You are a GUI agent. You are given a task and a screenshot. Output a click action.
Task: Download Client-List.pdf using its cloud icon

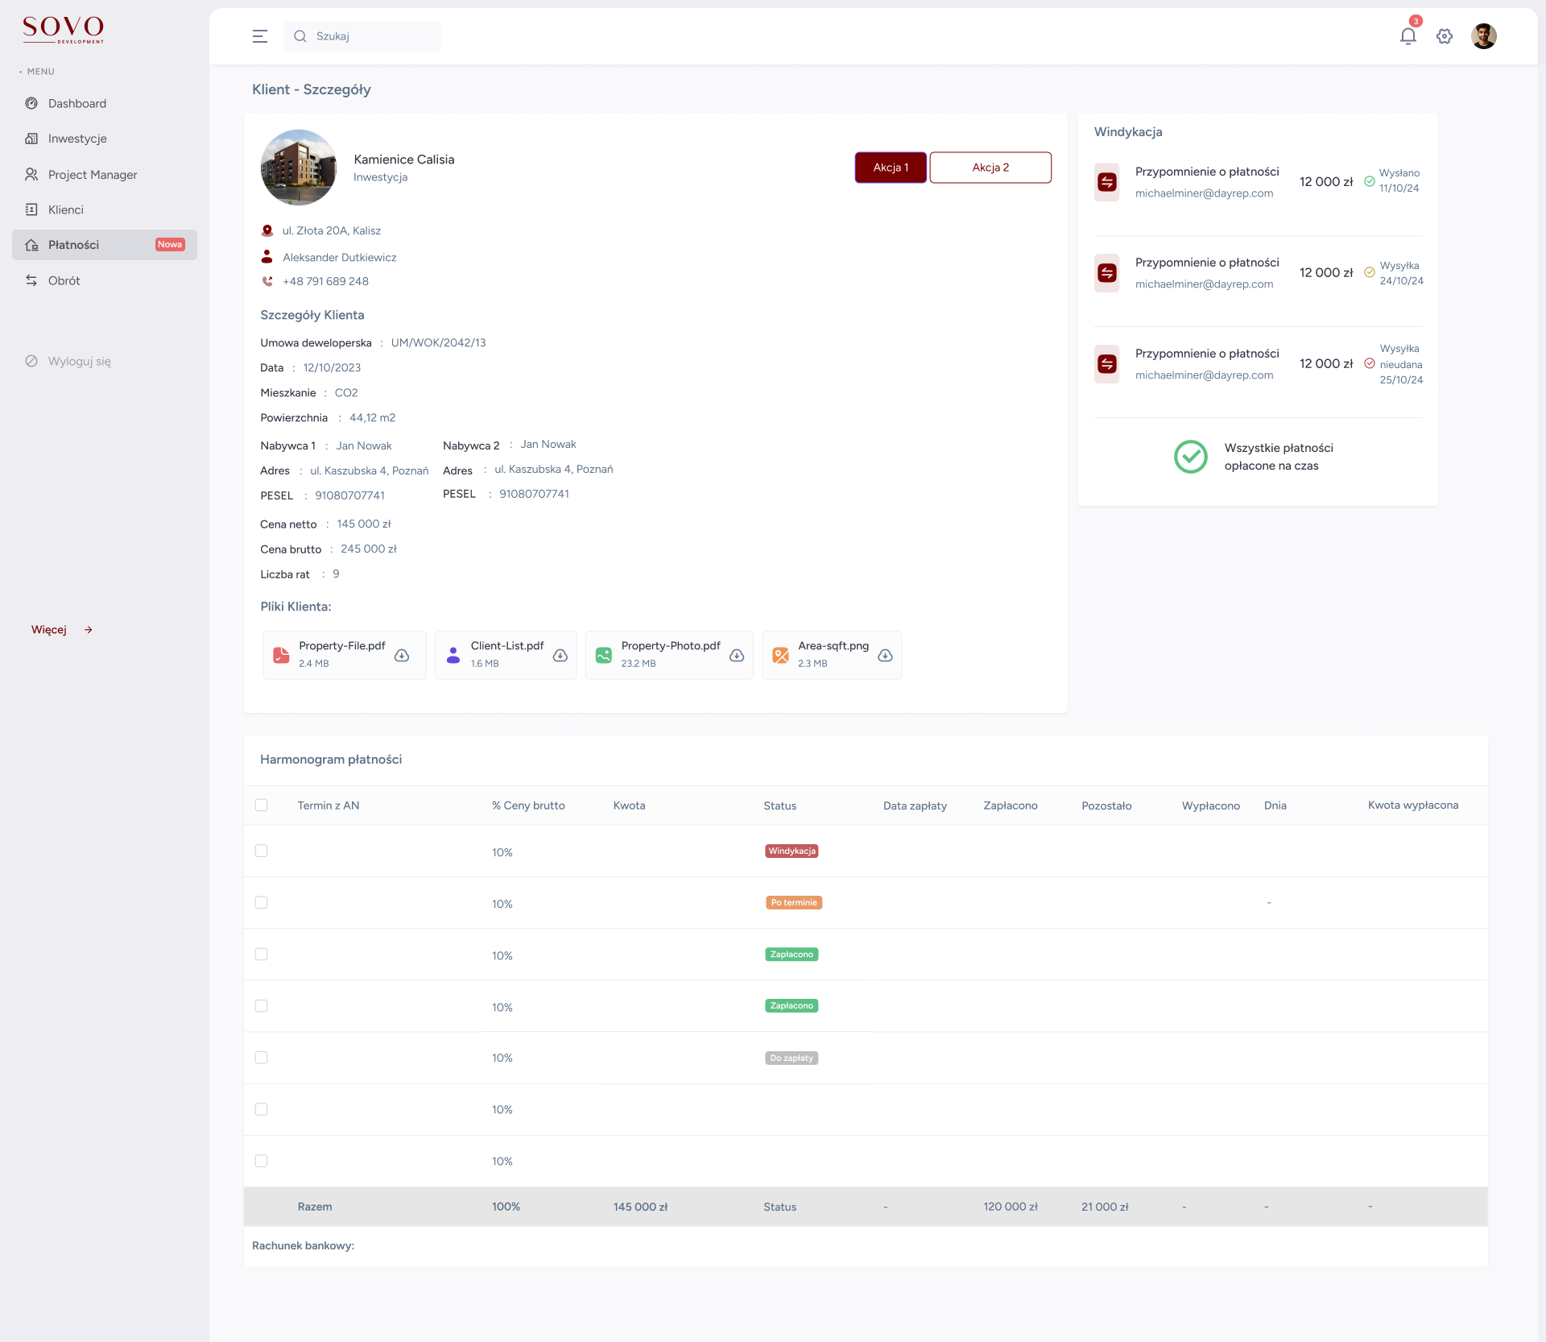tap(560, 656)
